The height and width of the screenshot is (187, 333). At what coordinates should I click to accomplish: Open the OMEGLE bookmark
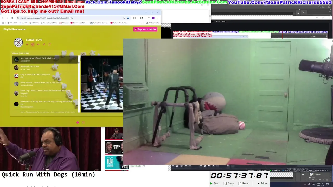[64, 23]
